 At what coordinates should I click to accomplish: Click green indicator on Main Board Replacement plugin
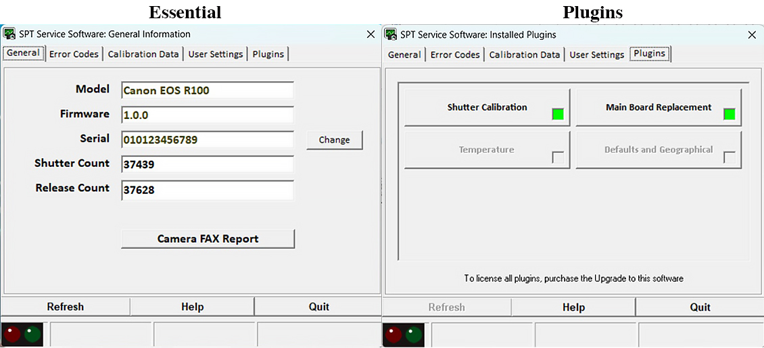coord(730,114)
